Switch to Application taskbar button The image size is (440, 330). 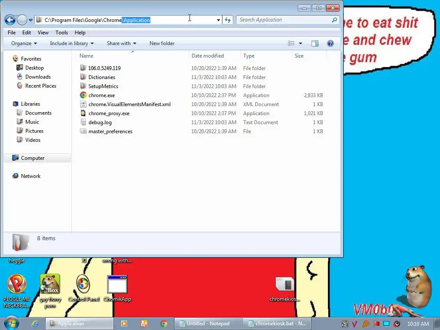tap(79, 324)
